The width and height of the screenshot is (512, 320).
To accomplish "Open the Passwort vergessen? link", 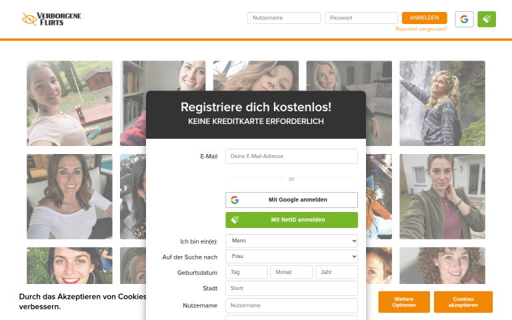I will [421, 29].
